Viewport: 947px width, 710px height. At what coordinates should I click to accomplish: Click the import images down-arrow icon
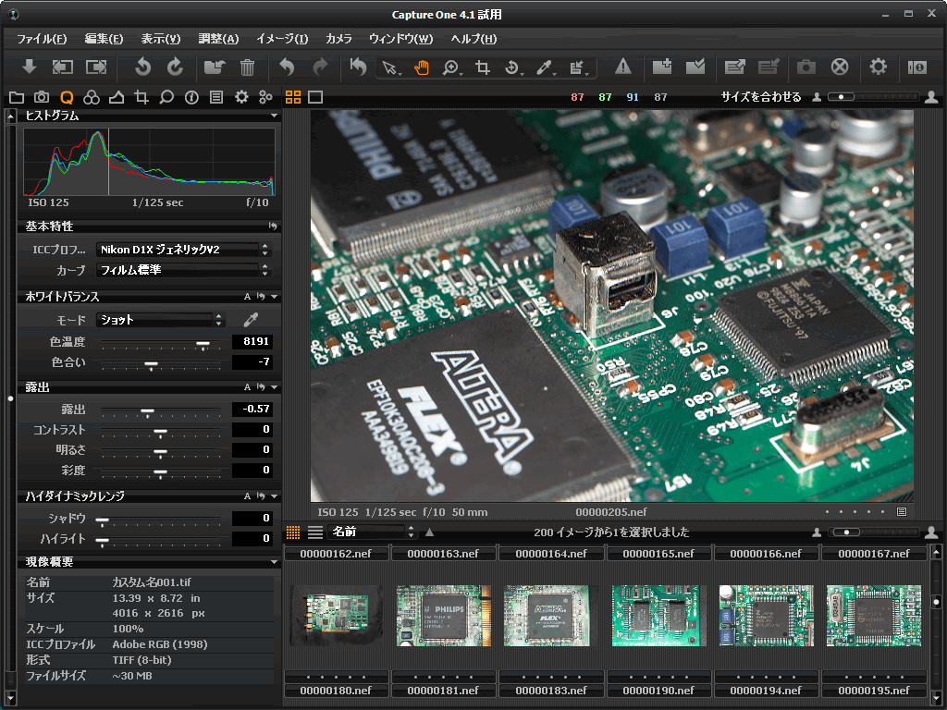(x=29, y=67)
